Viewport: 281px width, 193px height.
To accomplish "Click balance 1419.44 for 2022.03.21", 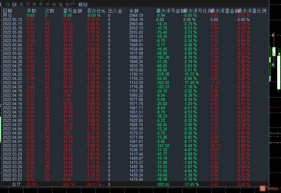I will 136,179.
